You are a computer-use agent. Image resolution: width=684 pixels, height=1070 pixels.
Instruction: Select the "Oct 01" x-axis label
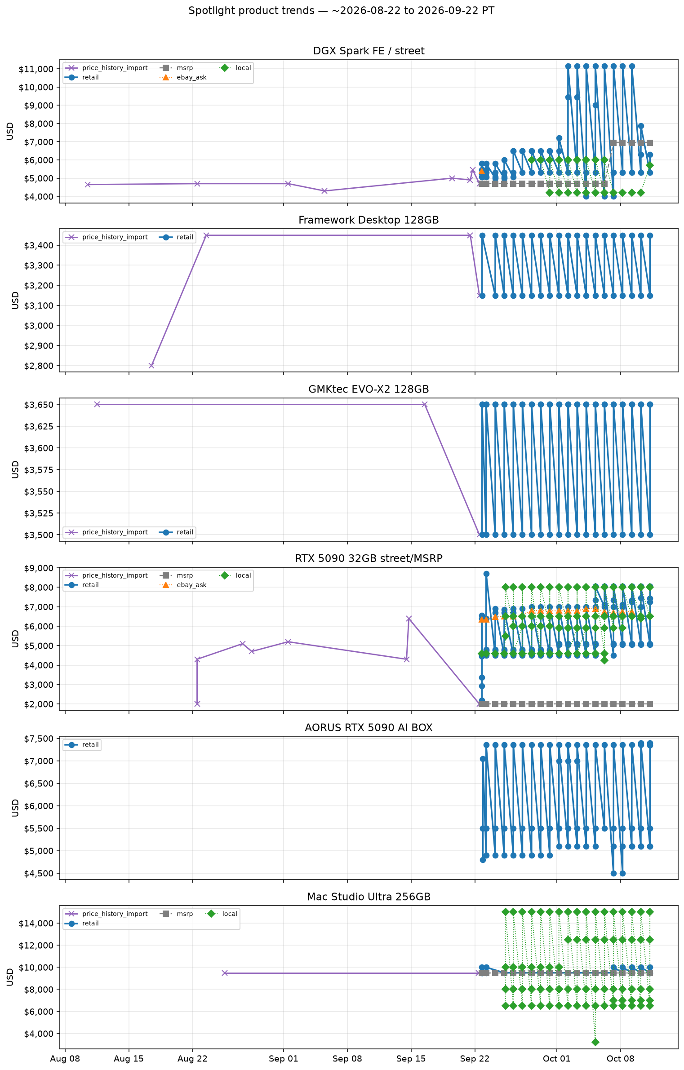pos(557,1059)
